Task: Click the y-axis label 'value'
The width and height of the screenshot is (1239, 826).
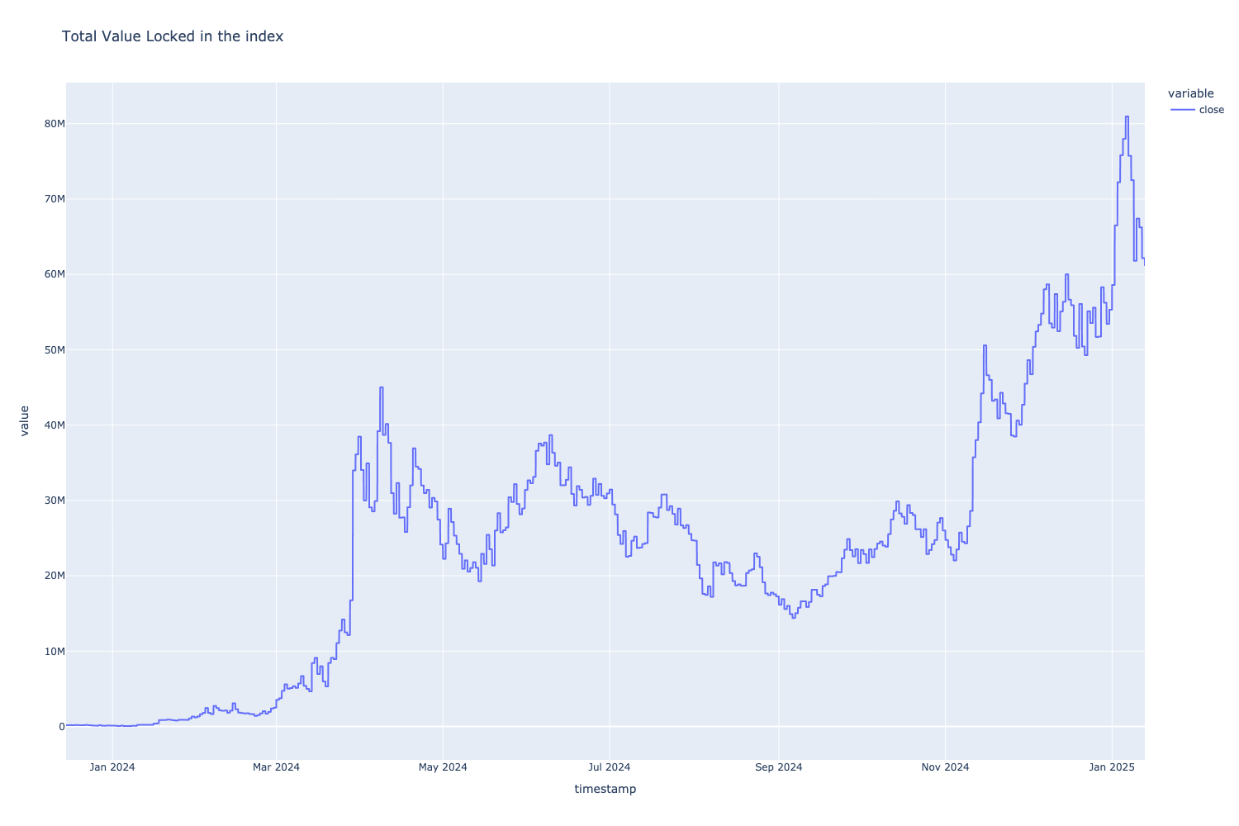Action: 25,420
